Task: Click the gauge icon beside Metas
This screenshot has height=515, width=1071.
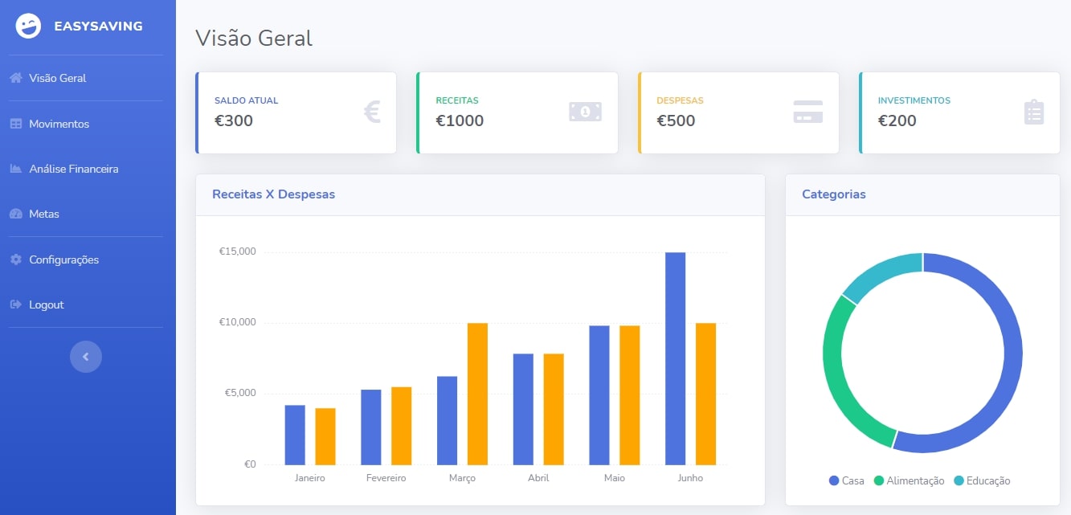Action: coord(15,214)
